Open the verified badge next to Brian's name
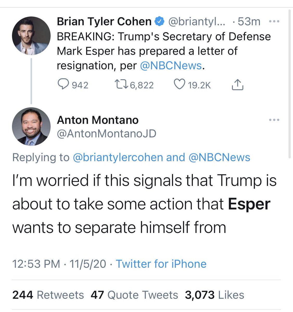 [x=159, y=22]
